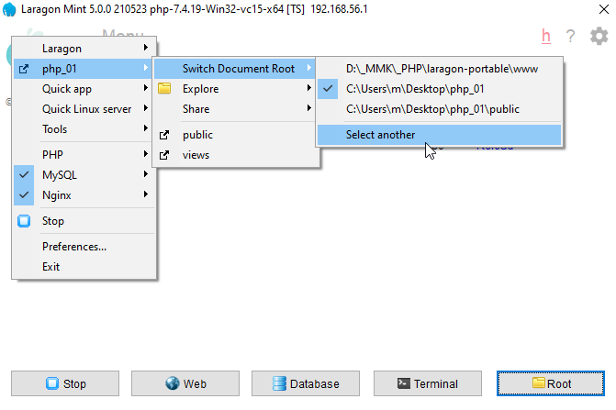
Task: Choose 'Select another' document root
Action: point(380,135)
